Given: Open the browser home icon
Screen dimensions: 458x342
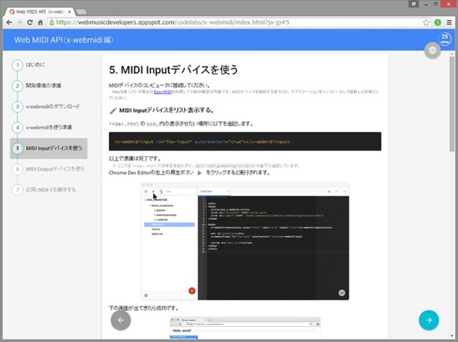Looking at the screenshot, I should point(40,22).
